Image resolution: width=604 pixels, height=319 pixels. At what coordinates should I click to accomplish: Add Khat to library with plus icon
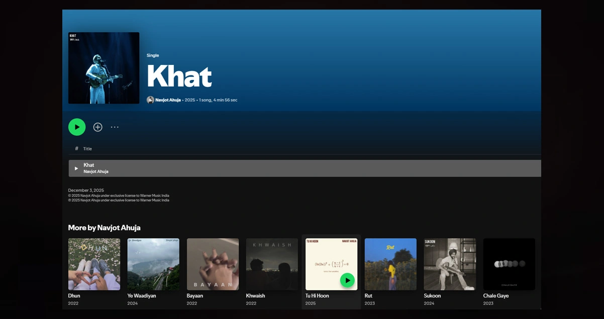98,127
